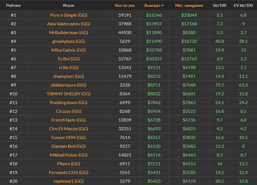Screen dimensions: 257x185
Task: View greedyboss (GG) player link
Action: (69, 42)
